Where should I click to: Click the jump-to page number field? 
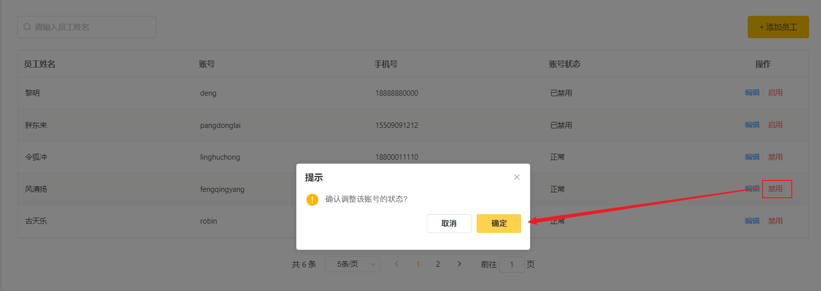tap(511, 264)
